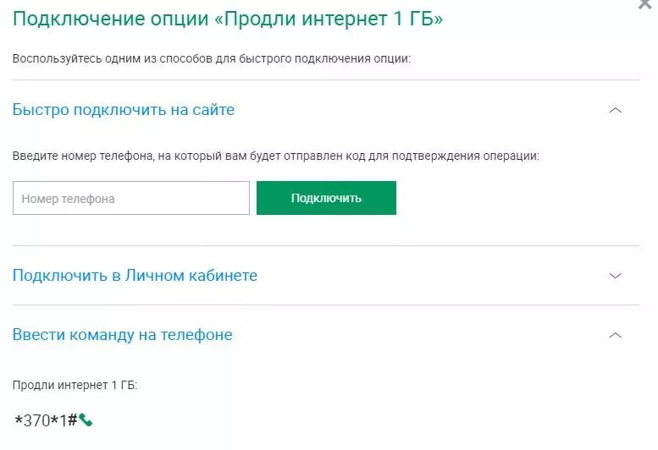This screenshot has width=658, height=450.
Task: Click the "Быстро подключить на сайте" heading
Action: point(124,110)
